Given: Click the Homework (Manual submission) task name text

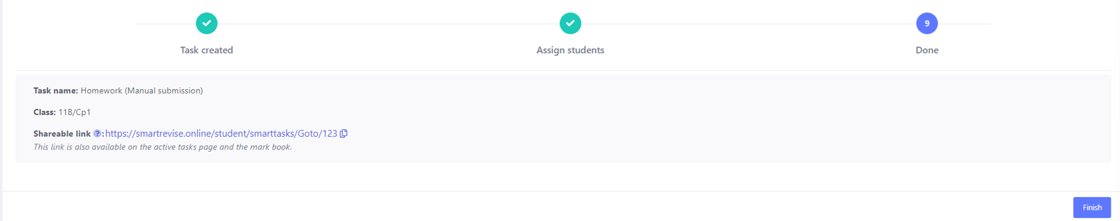Looking at the screenshot, I should pyautogui.click(x=142, y=91).
